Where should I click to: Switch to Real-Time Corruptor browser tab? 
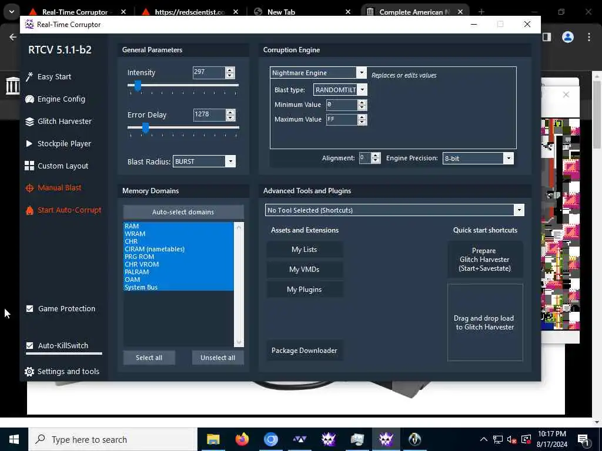(75, 12)
